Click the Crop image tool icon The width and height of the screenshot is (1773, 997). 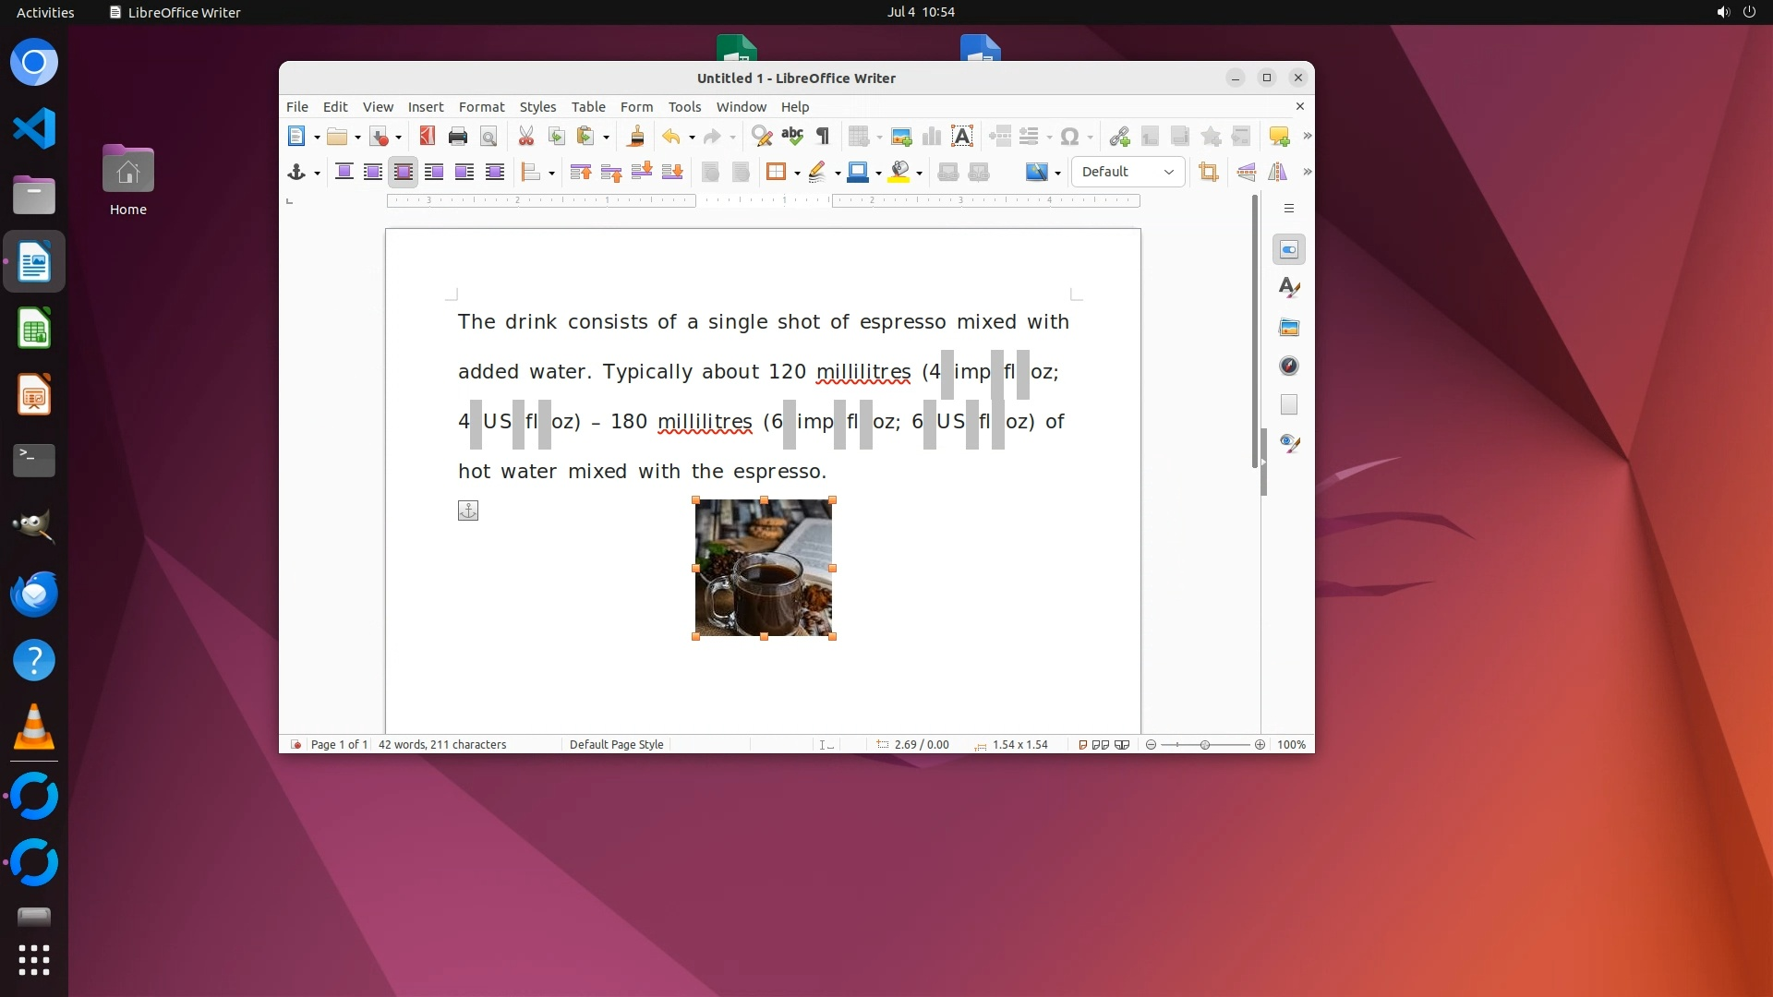1208,172
